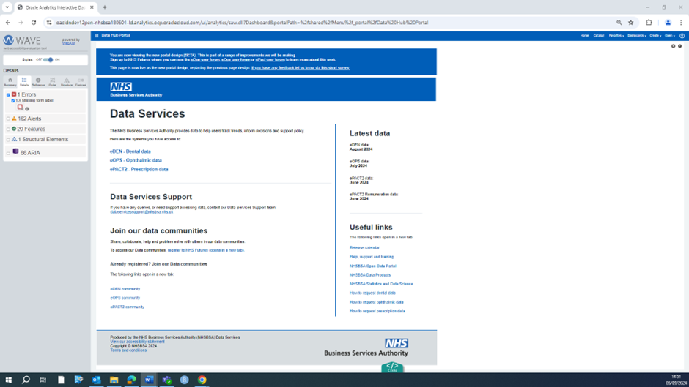
Task: Click register to NHS Futures link
Action: coord(206,250)
